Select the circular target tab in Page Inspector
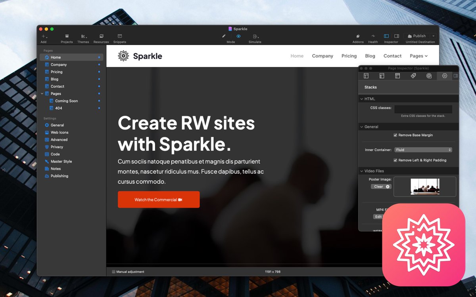The image size is (476, 297). click(x=429, y=76)
